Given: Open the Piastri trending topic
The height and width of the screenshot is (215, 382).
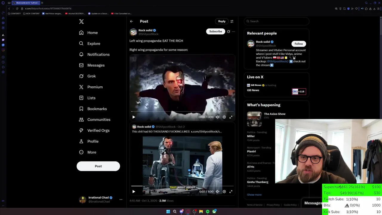Looking at the screenshot, I should 251,151.
